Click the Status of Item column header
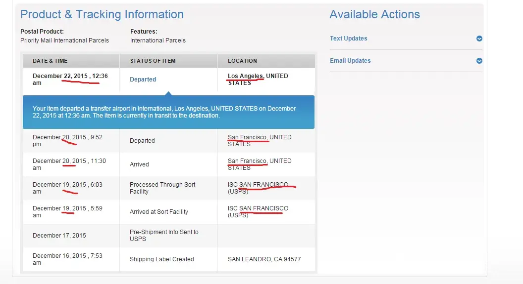The width and height of the screenshot is (523, 284). pyautogui.click(x=153, y=61)
